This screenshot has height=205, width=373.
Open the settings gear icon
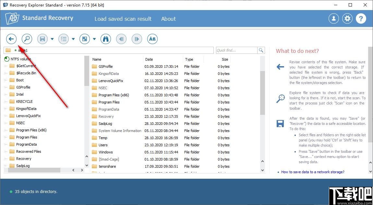point(347,18)
